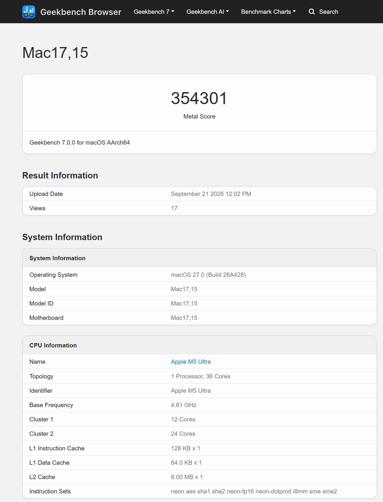
Task: Click the Identifier value Apple M5 Ultra
Action: (x=191, y=391)
